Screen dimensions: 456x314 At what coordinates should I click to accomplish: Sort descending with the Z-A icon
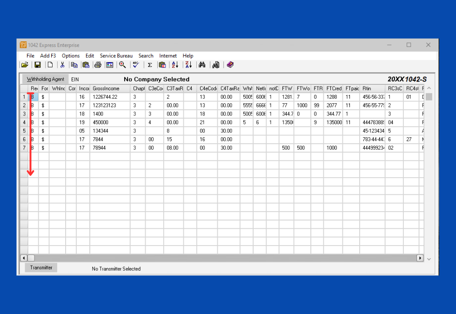click(x=188, y=65)
